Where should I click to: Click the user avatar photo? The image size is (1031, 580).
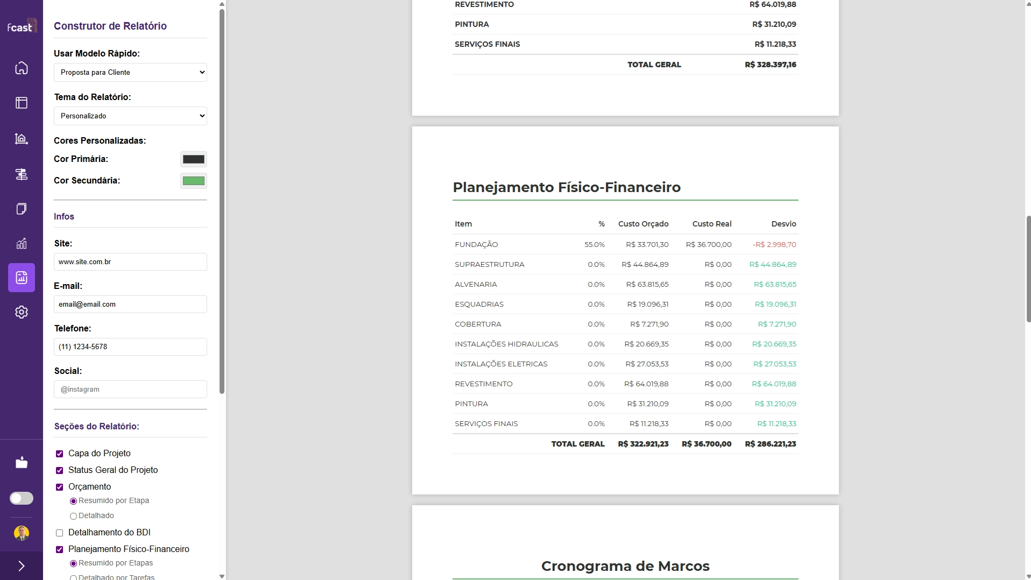tap(22, 533)
